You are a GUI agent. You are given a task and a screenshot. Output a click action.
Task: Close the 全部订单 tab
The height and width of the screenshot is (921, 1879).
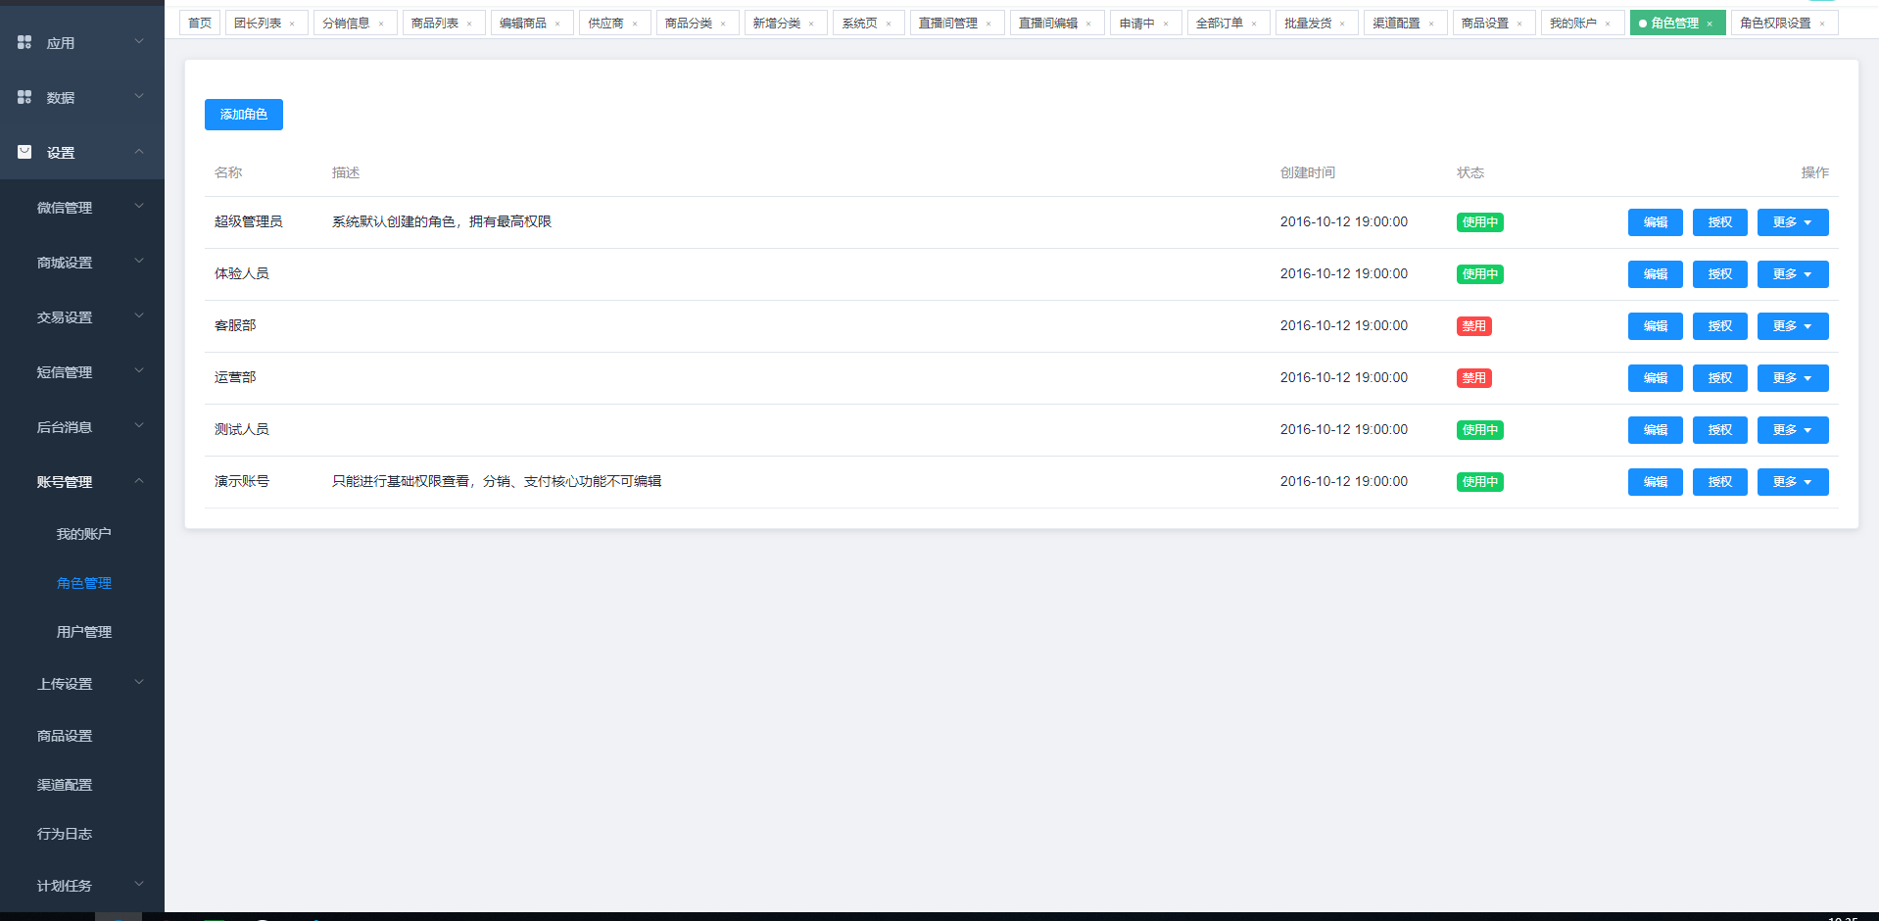point(1254,24)
